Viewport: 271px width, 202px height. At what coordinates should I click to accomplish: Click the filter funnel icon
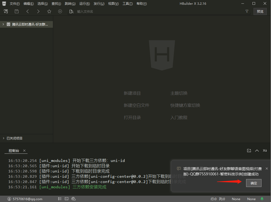point(247,11)
